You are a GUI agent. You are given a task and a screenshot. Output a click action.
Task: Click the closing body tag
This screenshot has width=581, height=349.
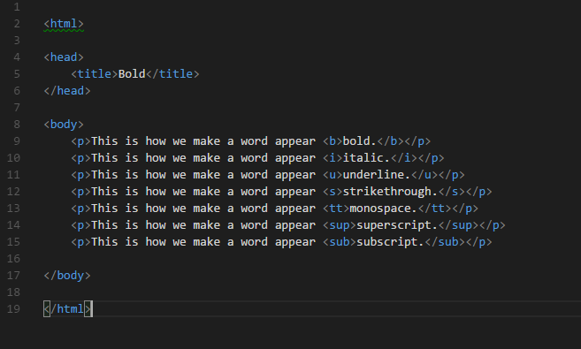click(67, 276)
